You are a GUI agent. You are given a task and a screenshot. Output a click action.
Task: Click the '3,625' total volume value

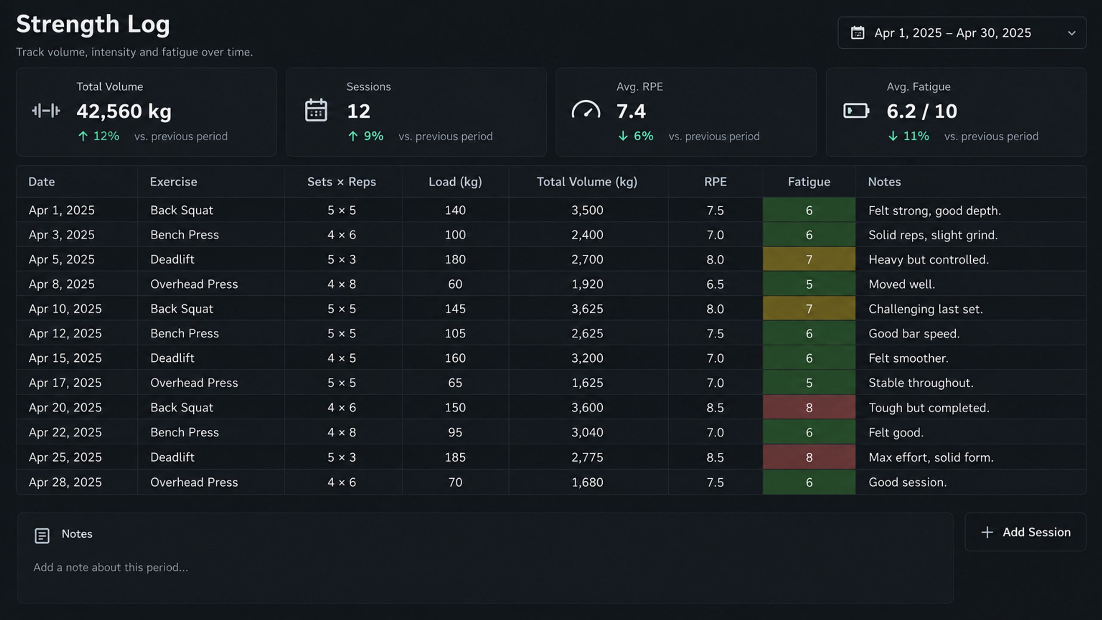click(x=587, y=309)
